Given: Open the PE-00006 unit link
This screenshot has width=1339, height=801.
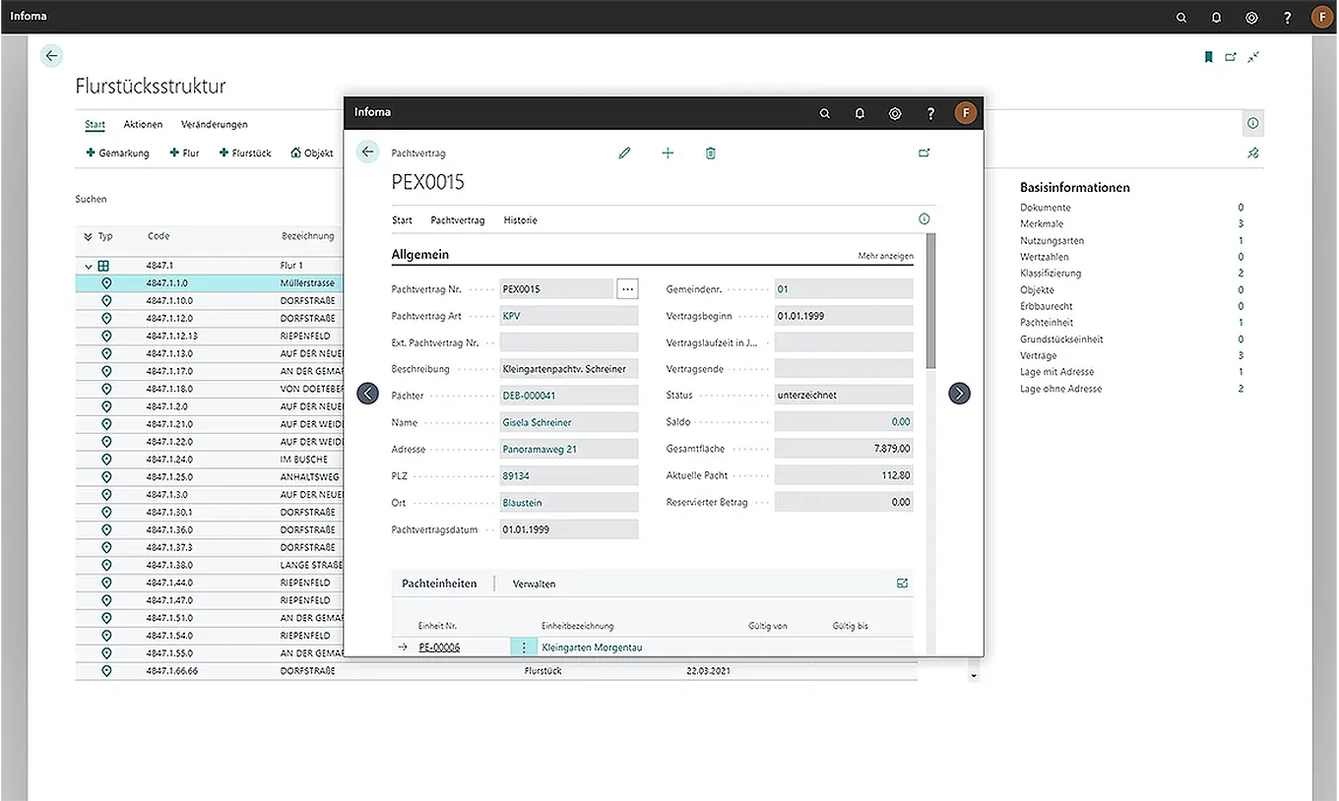Looking at the screenshot, I should tap(439, 647).
